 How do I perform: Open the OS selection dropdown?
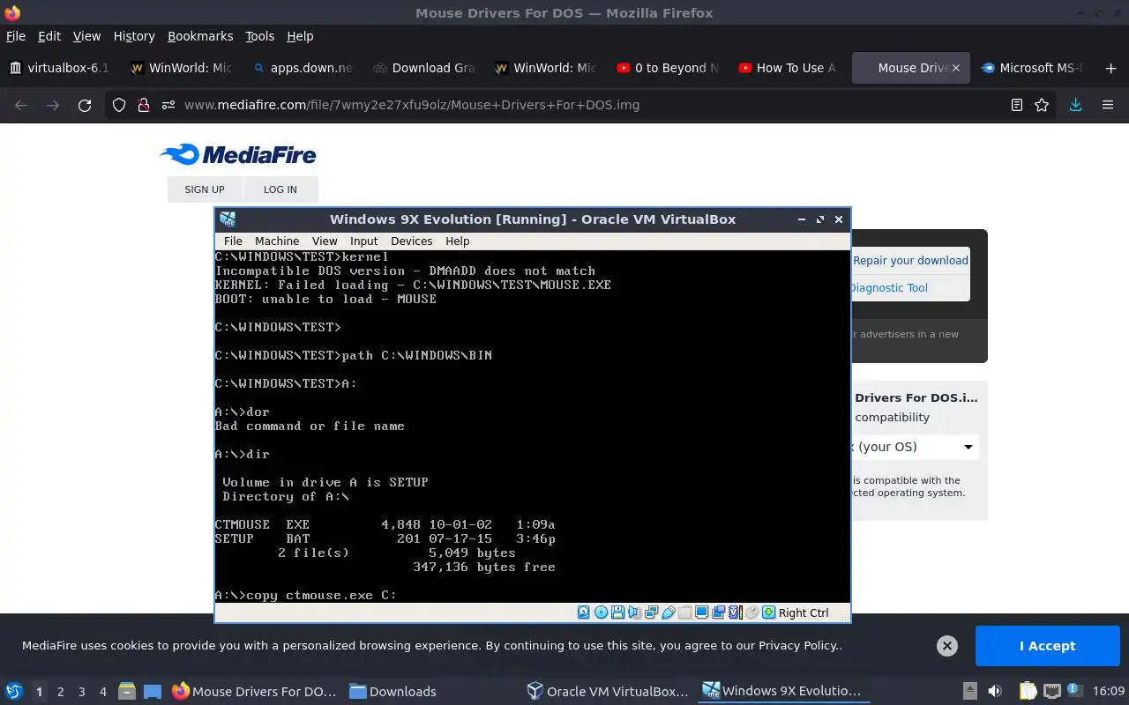click(x=916, y=447)
